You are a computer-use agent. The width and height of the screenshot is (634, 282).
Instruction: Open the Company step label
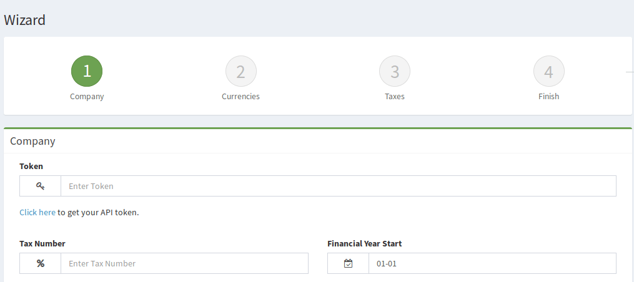87,97
